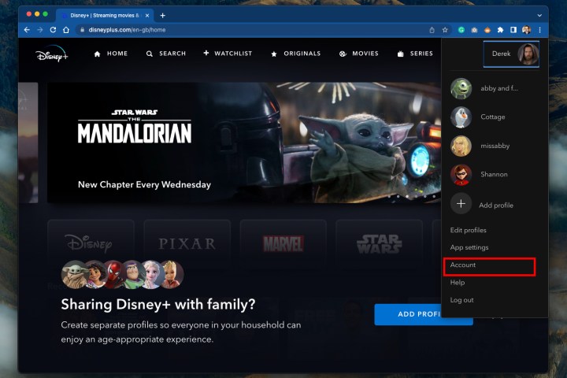
Task: Switch to Shannon's profile
Action: tap(461, 175)
